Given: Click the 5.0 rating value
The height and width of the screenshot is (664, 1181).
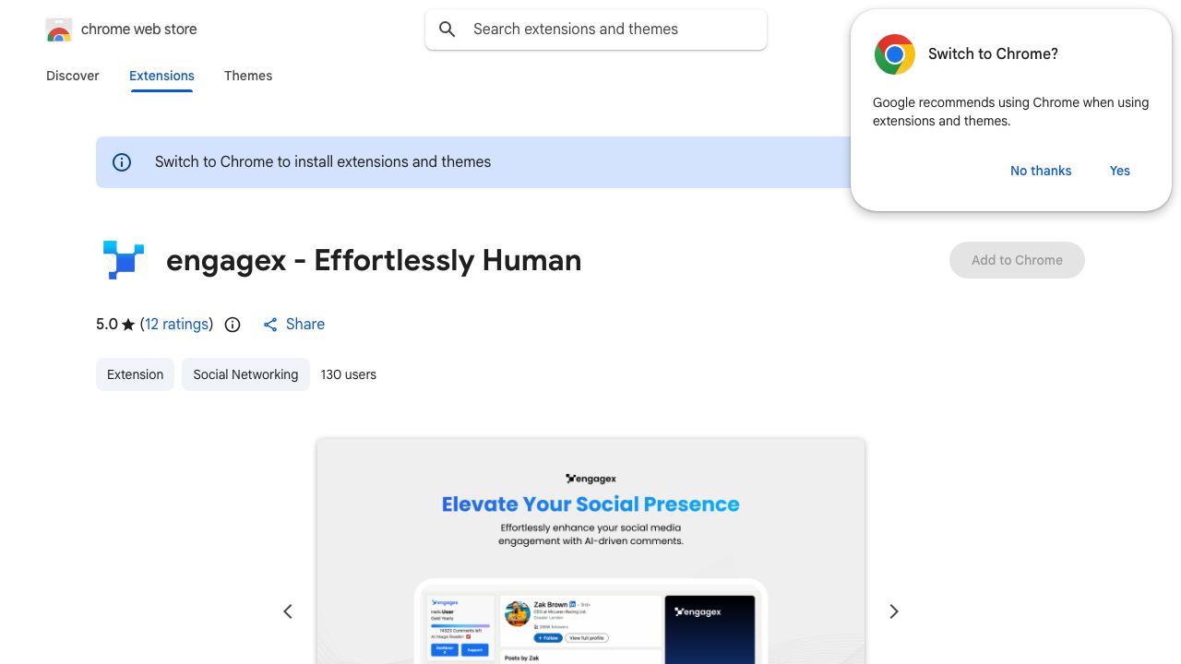Looking at the screenshot, I should [107, 324].
